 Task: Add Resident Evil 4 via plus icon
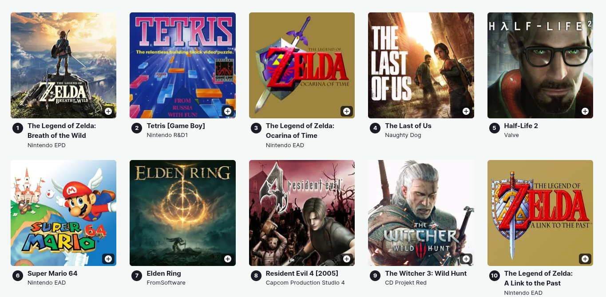pyautogui.click(x=347, y=259)
